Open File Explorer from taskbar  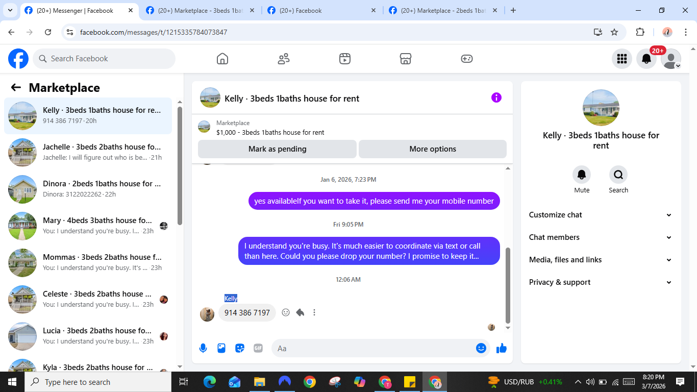coord(259,382)
